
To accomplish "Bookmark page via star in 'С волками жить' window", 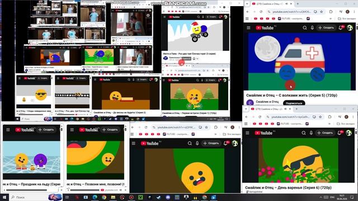I will click(322, 12).
